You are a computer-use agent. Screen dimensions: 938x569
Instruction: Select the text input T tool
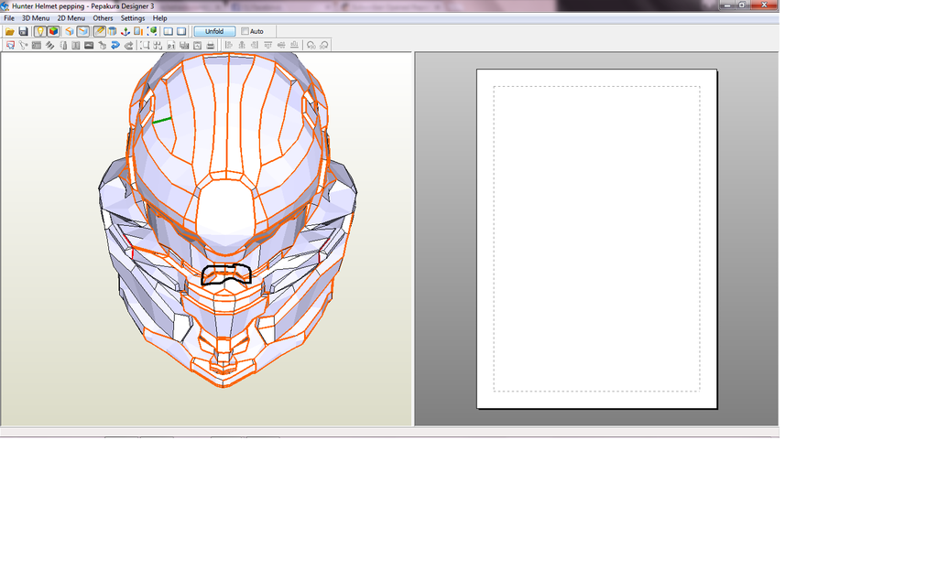76,46
